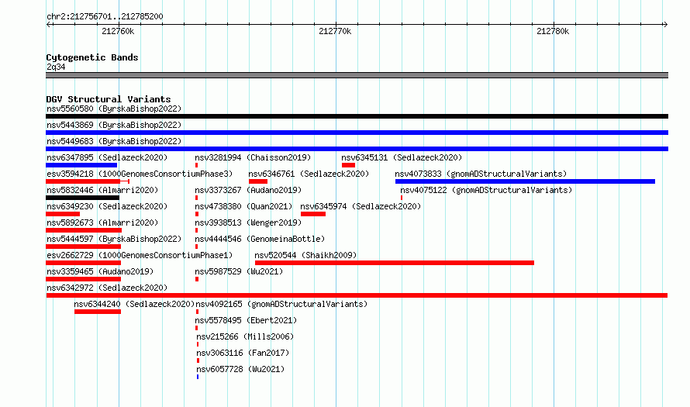Select nsv4073833 (gnomADStructuralVariants) label

481,174
